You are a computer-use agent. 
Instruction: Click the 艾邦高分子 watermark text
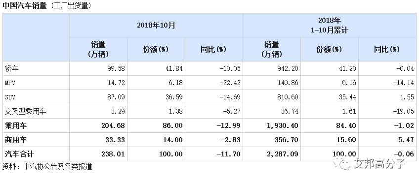(x=379, y=163)
